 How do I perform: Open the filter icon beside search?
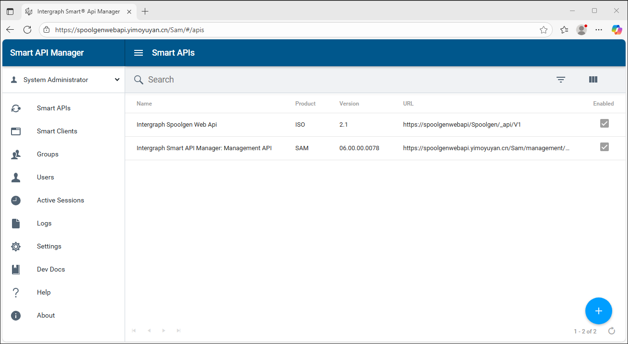point(561,80)
